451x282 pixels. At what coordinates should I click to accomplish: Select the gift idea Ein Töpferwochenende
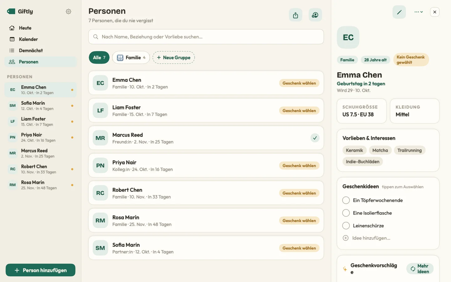(346, 200)
